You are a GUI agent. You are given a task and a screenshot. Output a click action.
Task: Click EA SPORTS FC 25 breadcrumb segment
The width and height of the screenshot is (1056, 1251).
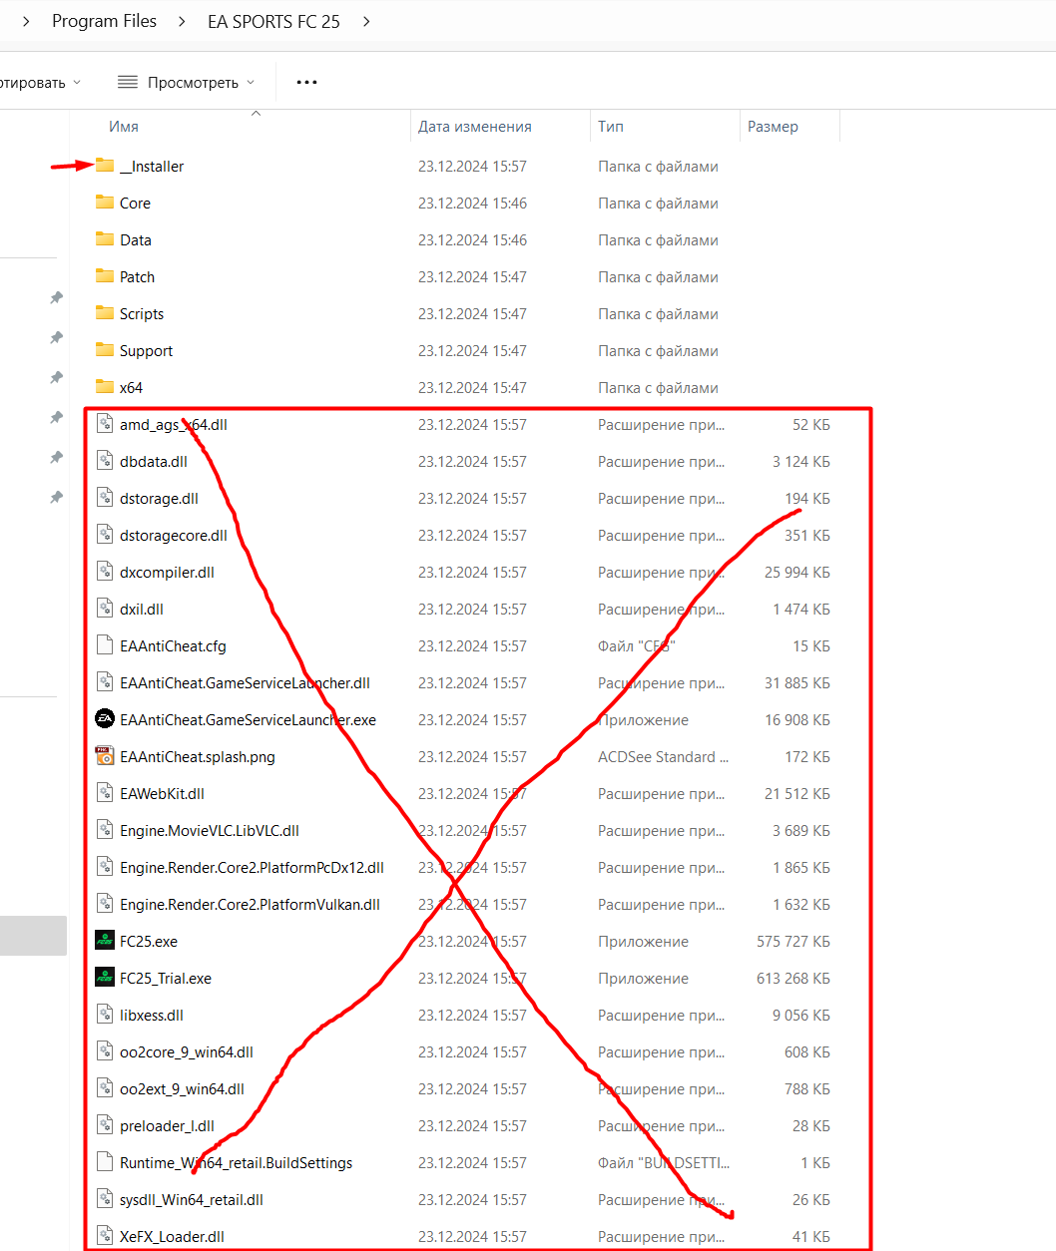pos(273,22)
